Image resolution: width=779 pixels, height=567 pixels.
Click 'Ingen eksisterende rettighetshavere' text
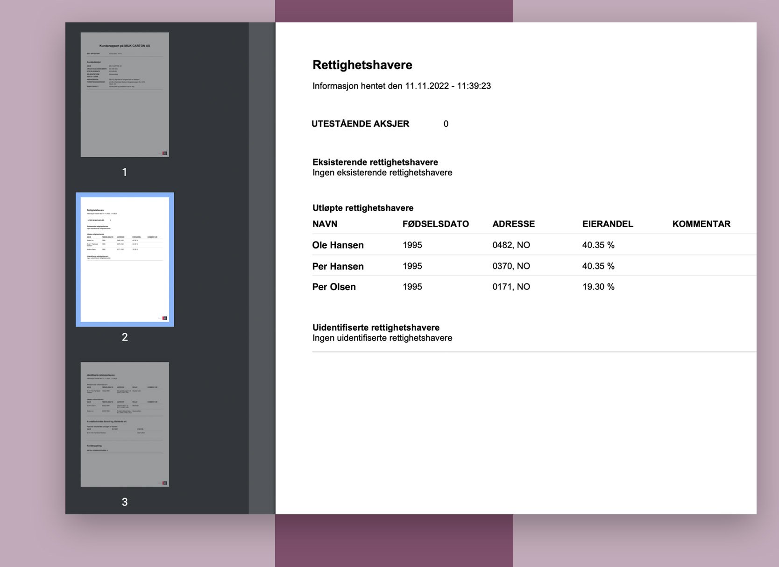(382, 173)
